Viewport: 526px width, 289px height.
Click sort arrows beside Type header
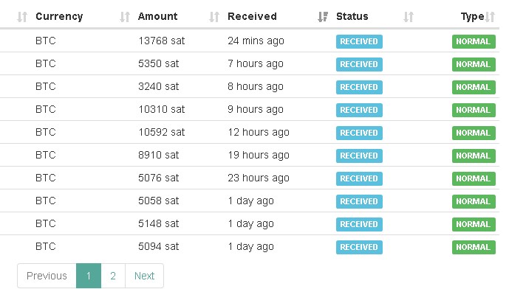point(490,17)
